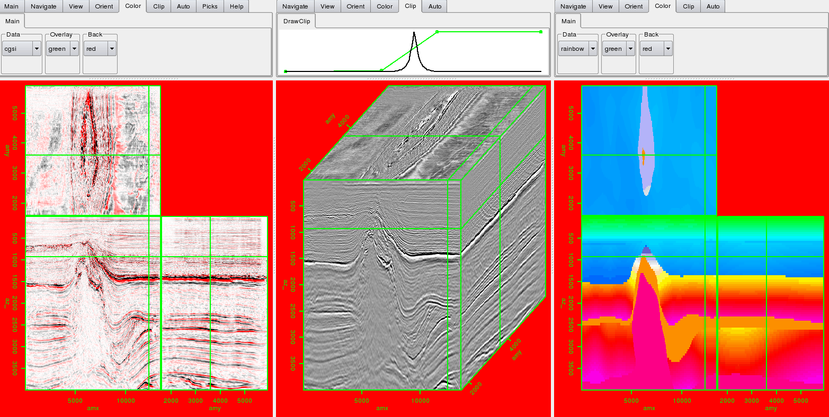
Task: Click the bottom-left endpoint of clip curve
Action: click(286, 71)
